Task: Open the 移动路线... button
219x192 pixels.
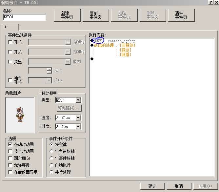Action: tap(69, 108)
